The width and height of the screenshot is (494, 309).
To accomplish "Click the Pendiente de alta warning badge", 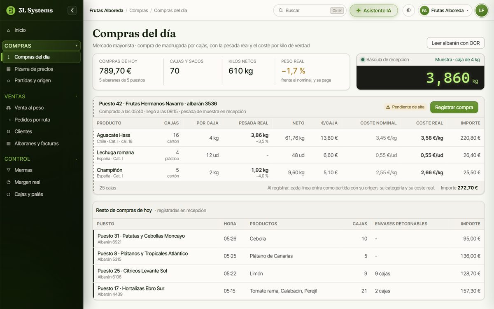I will coord(405,107).
